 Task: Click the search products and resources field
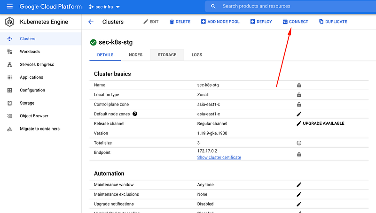tap(290, 6)
